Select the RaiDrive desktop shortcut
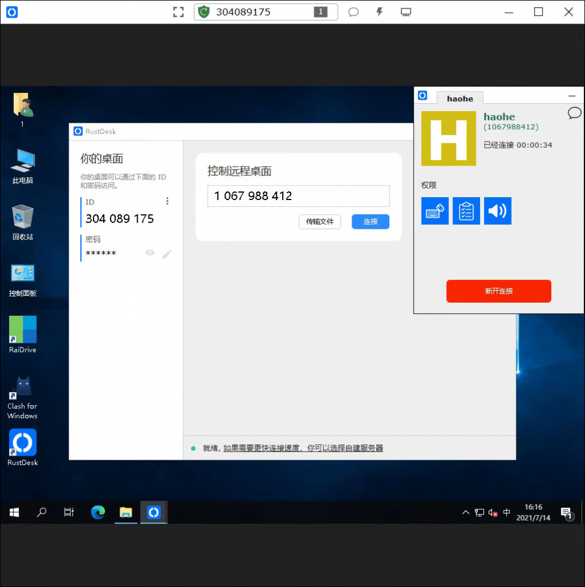The height and width of the screenshot is (587, 585). coord(22,335)
